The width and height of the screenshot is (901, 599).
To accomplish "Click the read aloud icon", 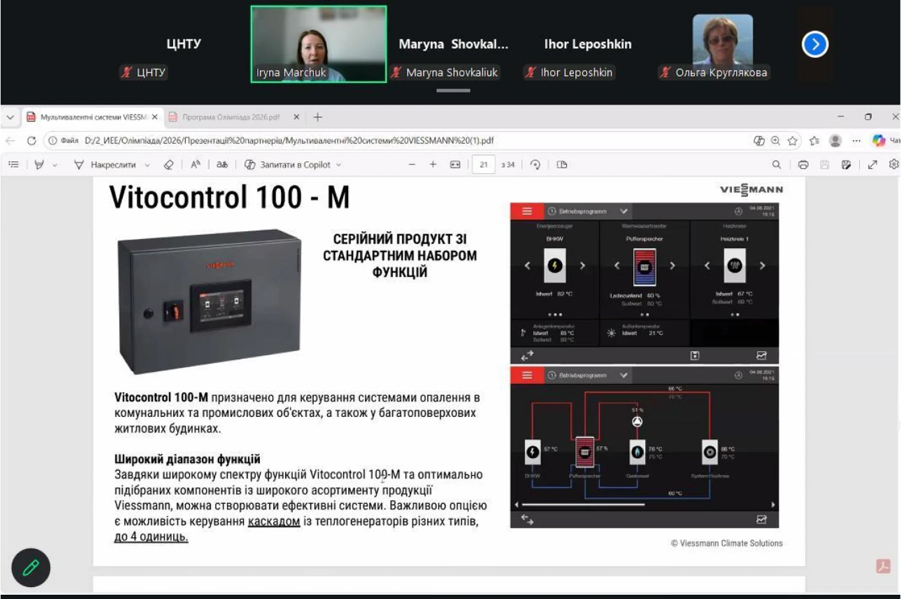I will click(195, 165).
